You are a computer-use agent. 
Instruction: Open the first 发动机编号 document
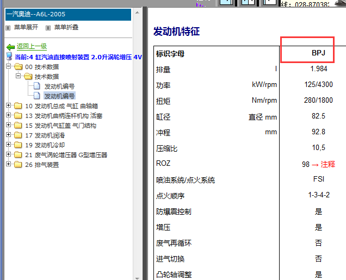click(60, 86)
